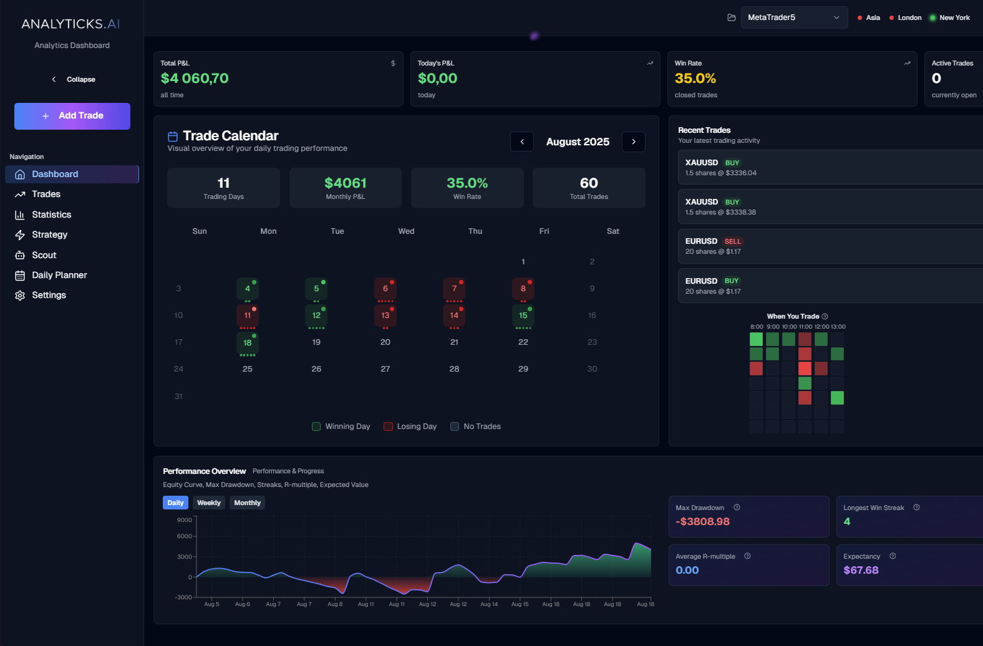
Task: Collapse the sidebar navigation
Action: point(73,79)
